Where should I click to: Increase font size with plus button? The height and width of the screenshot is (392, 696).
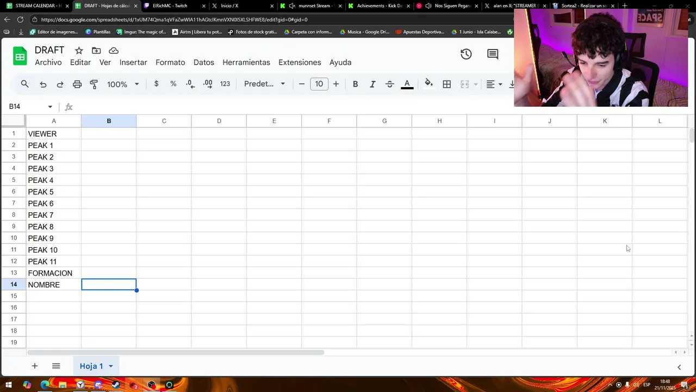point(336,84)
